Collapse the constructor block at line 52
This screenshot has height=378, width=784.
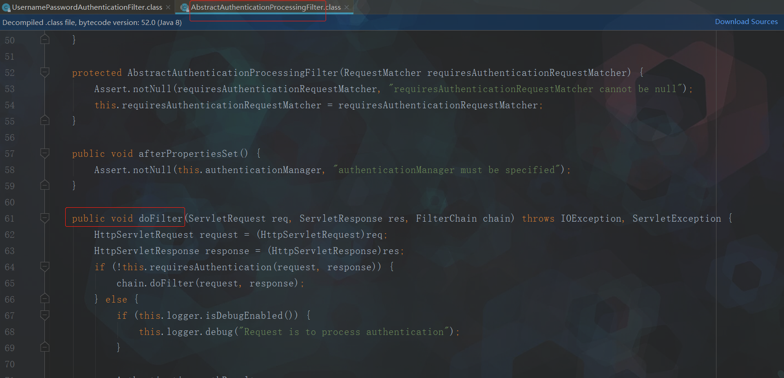point(45,72)
